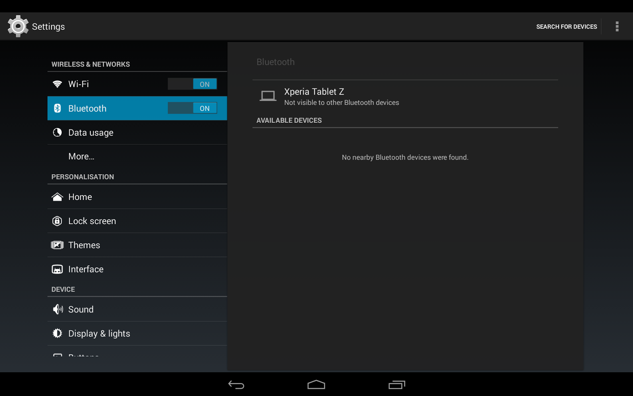Click the Bluetooth symbol icon
The image size is (633, 396).
(57, 108)
